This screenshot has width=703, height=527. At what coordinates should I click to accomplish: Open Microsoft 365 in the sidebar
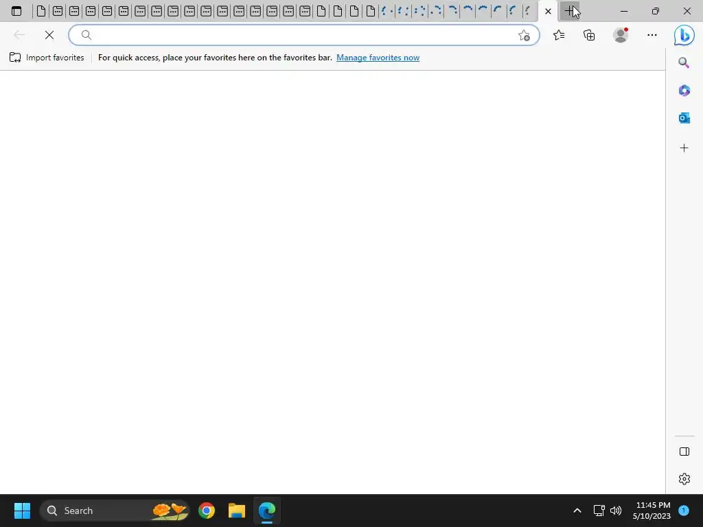(684, 91)
